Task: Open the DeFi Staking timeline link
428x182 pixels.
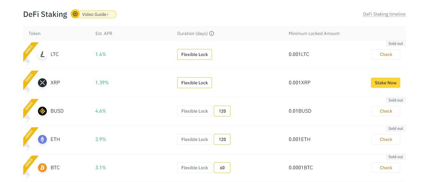Action: tap(384, 14)
